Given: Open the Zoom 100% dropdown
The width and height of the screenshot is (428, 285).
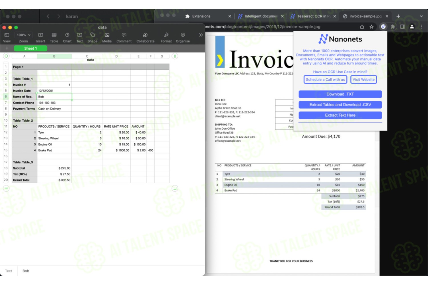Looking at the screenshot, I should tap(23, 35).
